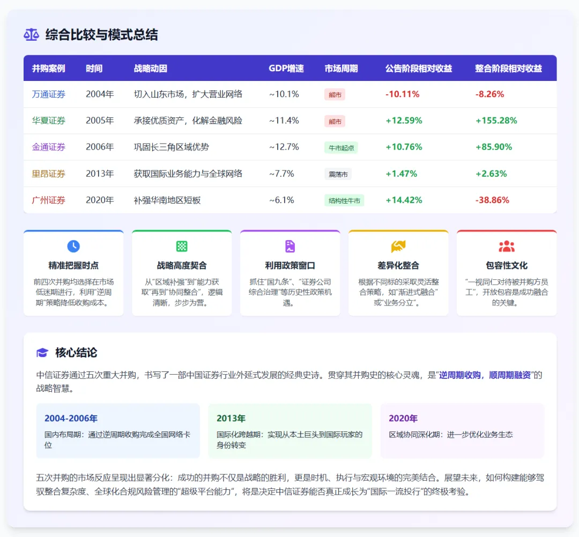The image size is (579, 537).
Task: Click the 包容性文化 card title
Action: [x=506, y=265]
